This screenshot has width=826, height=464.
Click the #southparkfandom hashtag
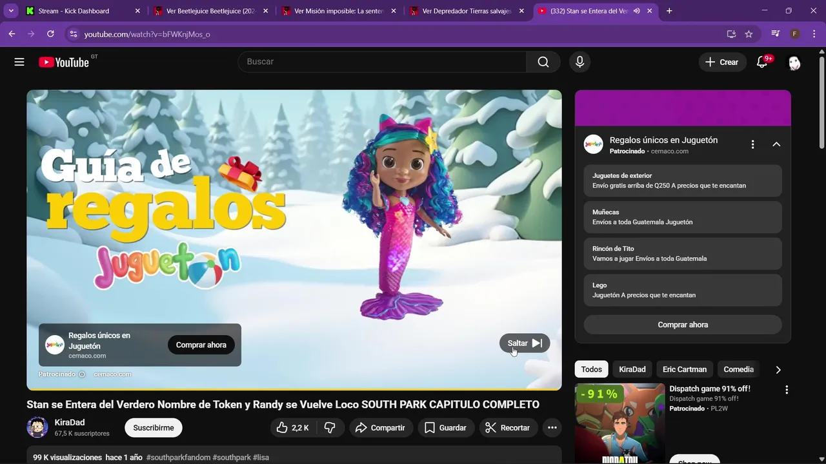click(x=178, y=458)
